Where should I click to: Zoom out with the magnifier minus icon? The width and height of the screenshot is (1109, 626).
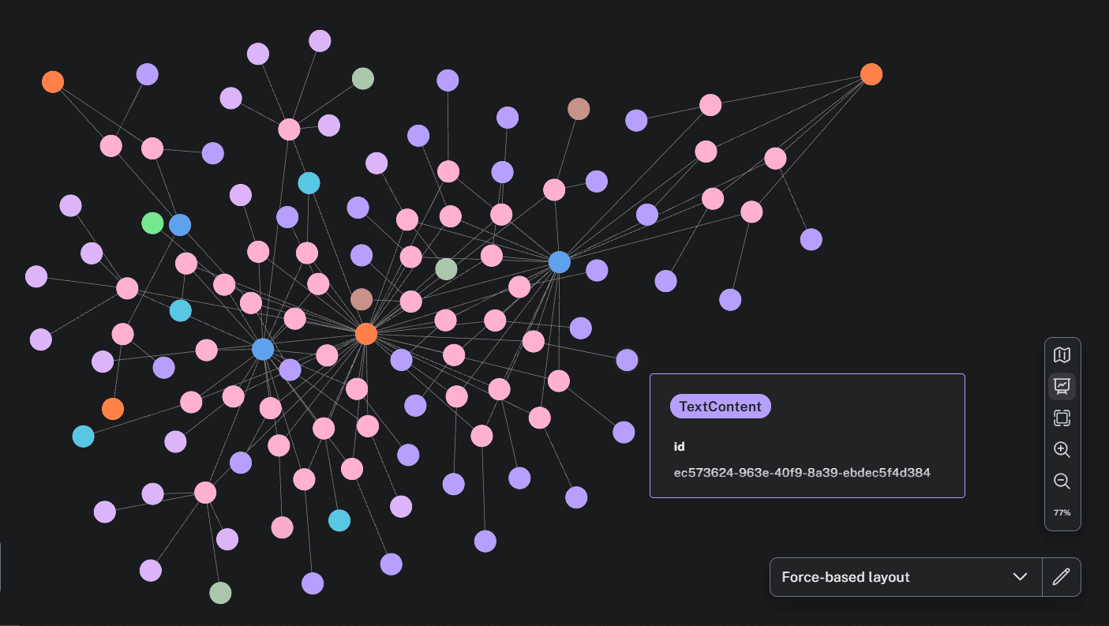pyautogui.click(x=1062, y=481)
